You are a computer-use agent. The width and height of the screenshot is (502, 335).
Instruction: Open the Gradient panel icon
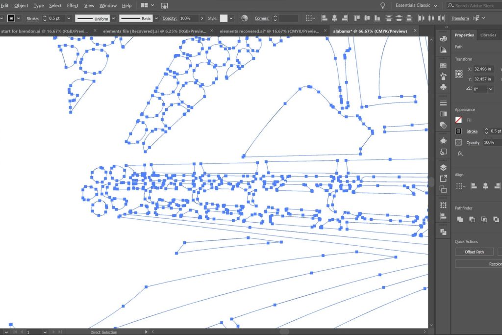443,114
